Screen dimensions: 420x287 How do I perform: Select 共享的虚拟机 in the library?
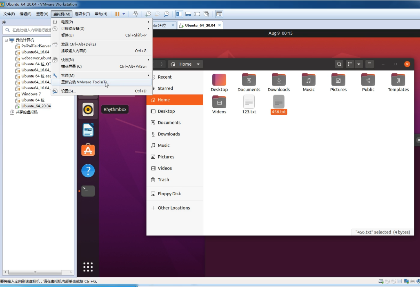[26, 112]
